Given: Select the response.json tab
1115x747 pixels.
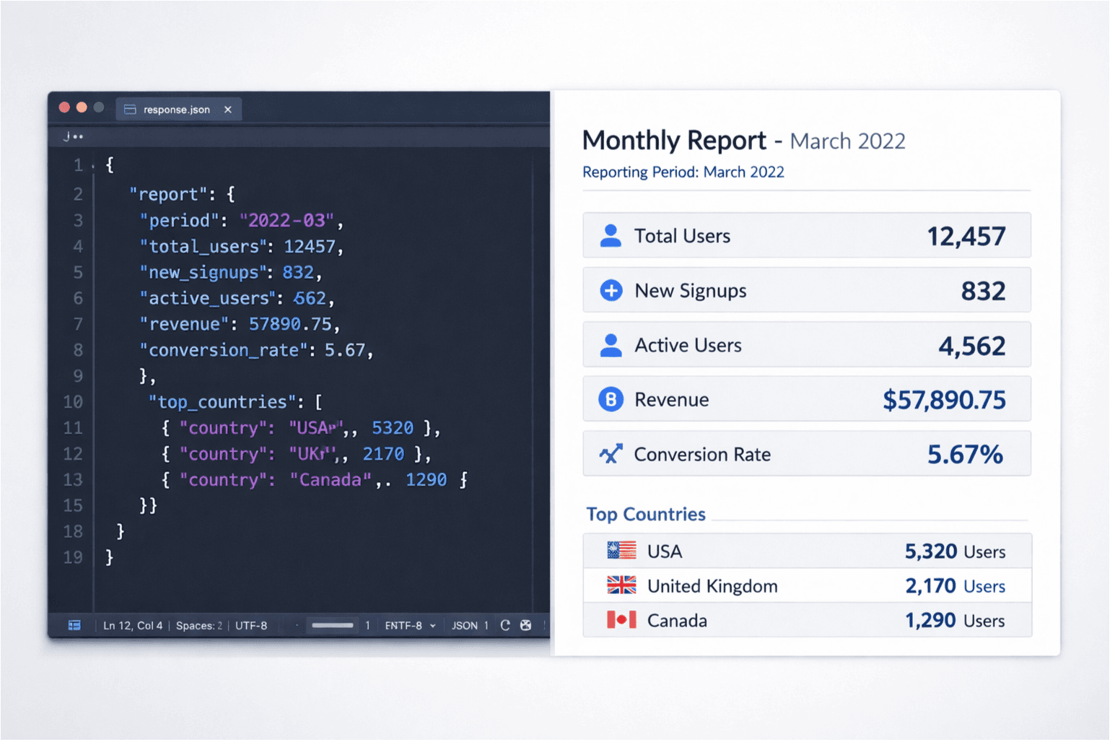Looking at the screenshot, I should point(176,110).
